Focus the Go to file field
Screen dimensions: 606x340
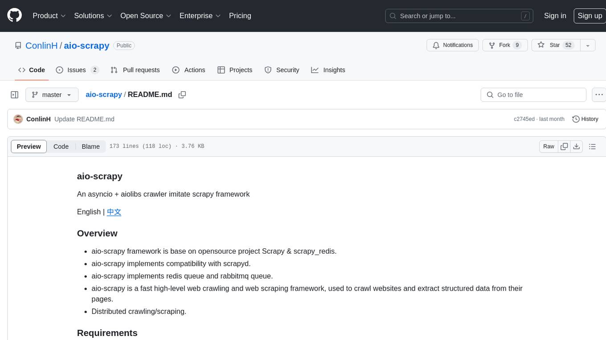pos(533,95)
